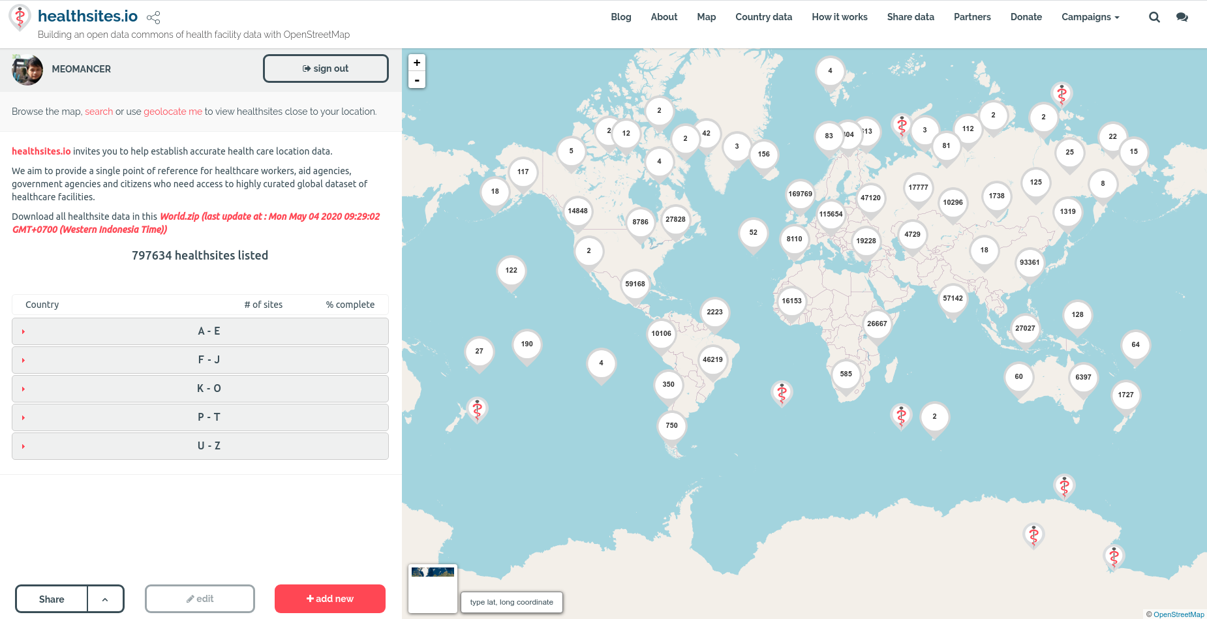Select the 16153 cluster marker in West Africa
The height and width of the screenshot is (619, 1207).
click(791, 301)
